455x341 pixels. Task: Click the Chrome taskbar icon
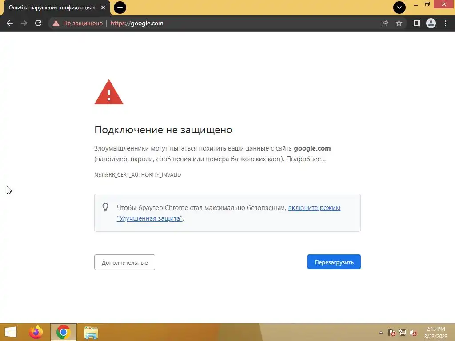click(63, 332)
